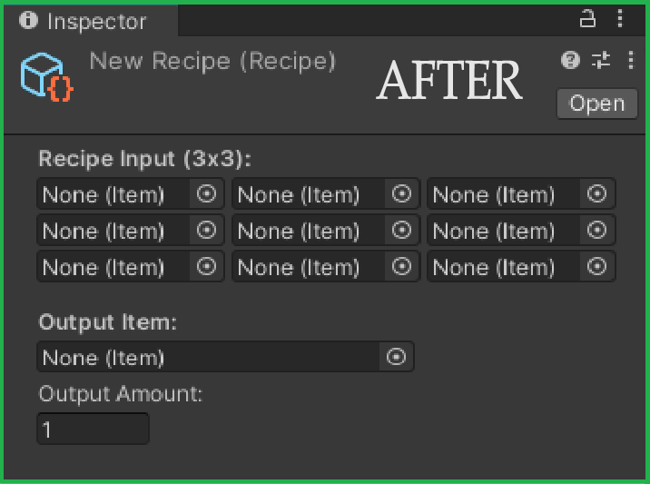Viewport: 650px width, 484px height.
Task: Select the bottom-left recipe input field
Action: [x=114, y=267]
